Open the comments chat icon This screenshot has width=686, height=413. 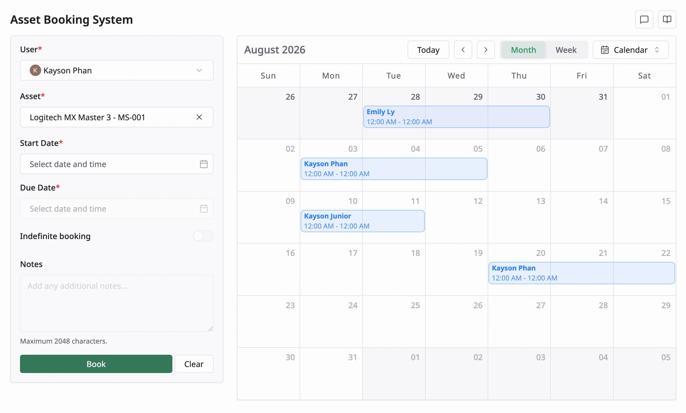(x=644, y=19)
